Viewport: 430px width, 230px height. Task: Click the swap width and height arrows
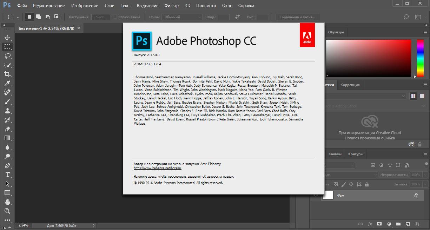click(237, 17)
